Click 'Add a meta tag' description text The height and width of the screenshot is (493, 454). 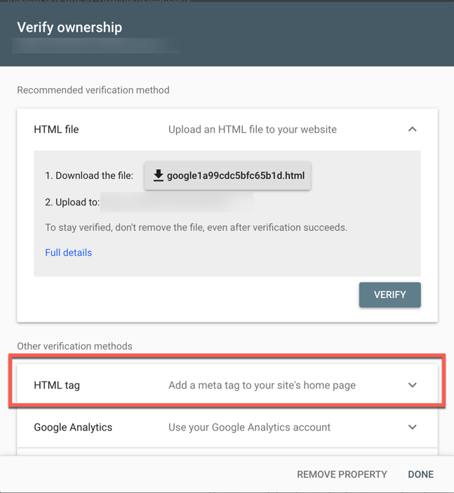(x=262, y=385)
